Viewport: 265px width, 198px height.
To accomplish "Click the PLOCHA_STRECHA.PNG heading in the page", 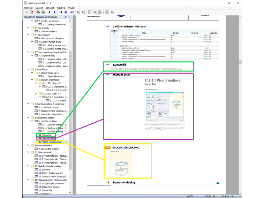I will pyautogui.click(x=126, y=148).
